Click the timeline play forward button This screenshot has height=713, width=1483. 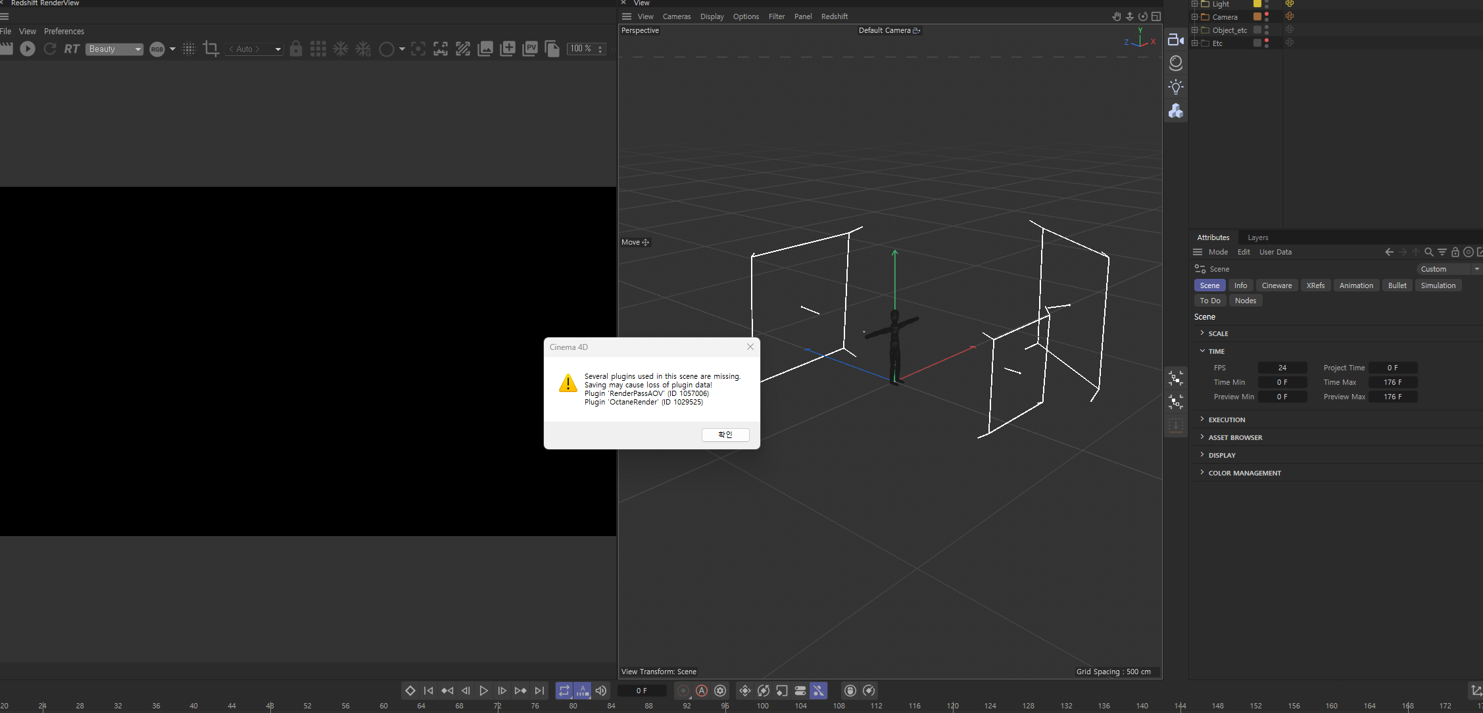[484, 691]
